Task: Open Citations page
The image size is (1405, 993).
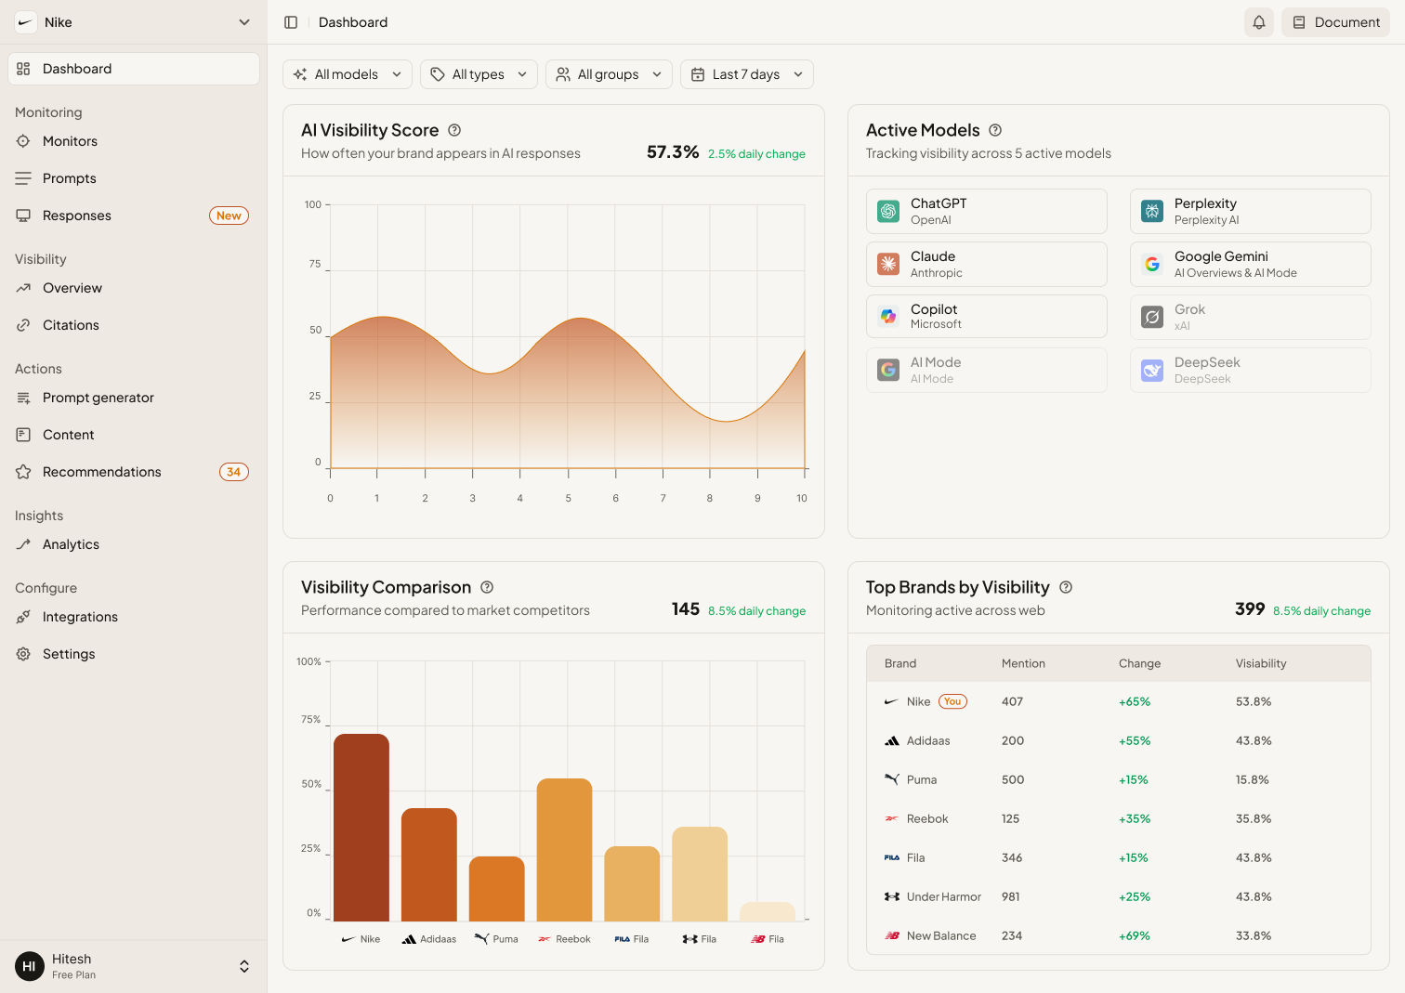Action: 134,325
